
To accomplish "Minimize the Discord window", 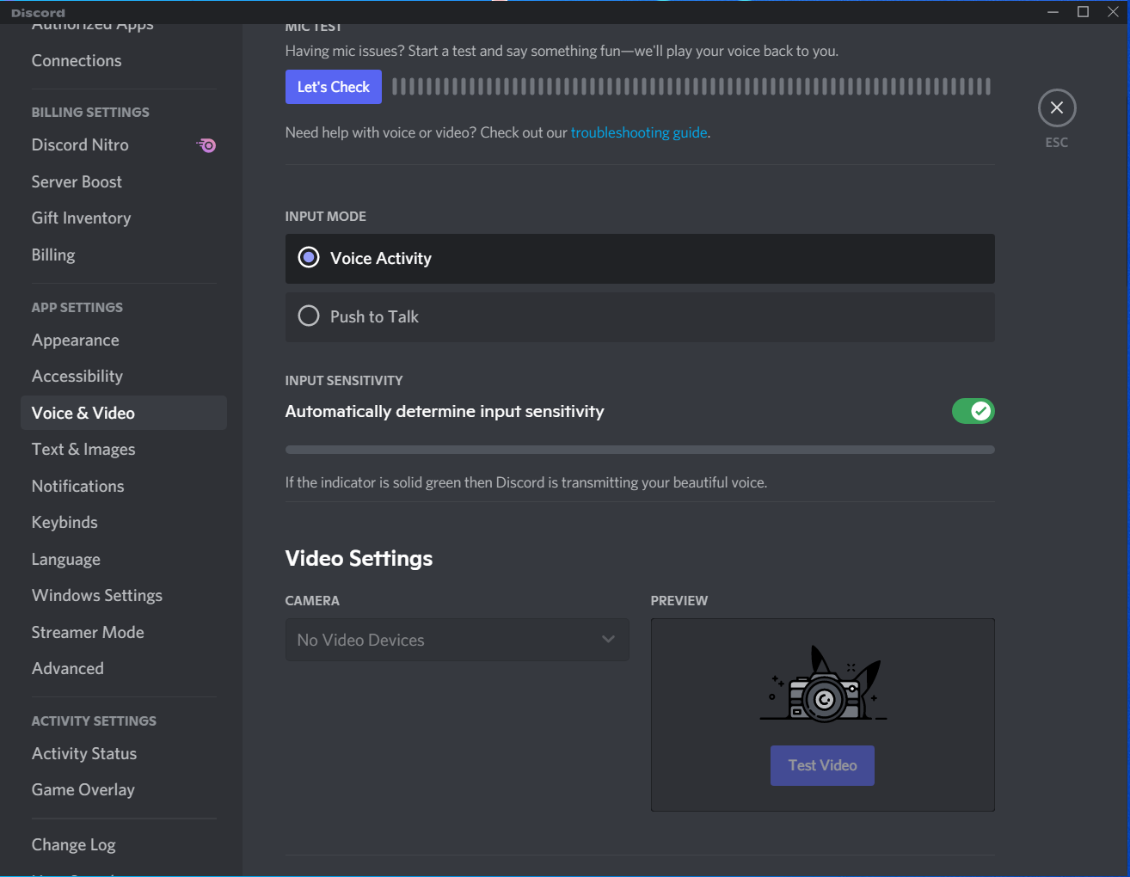I will pyautogui.click(x=1053, y=12).
